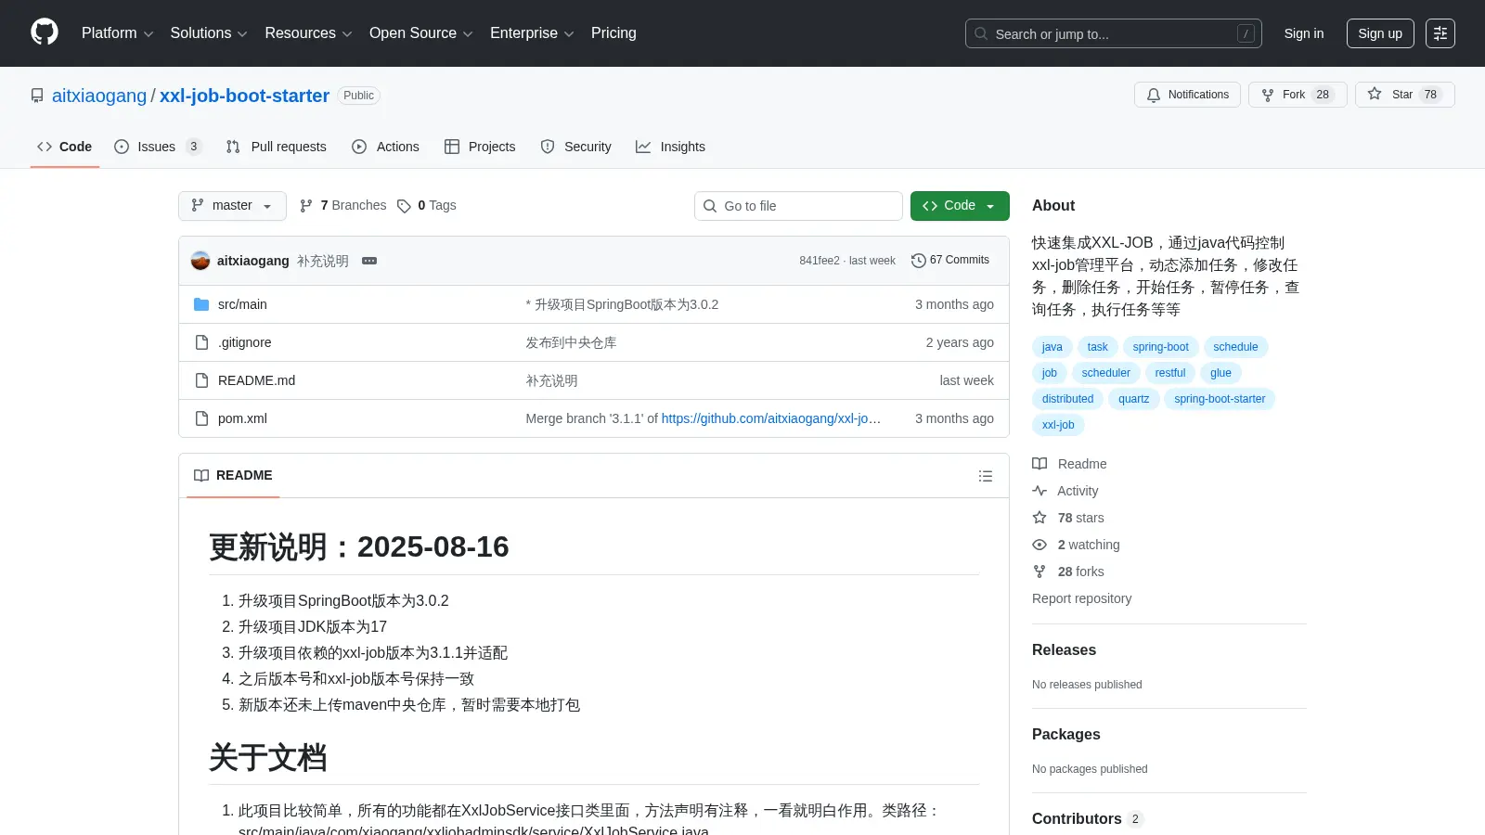Click the tag icon beside 0 Tags
Viewport: 1485px width, 835px height.
coord(404,206)
